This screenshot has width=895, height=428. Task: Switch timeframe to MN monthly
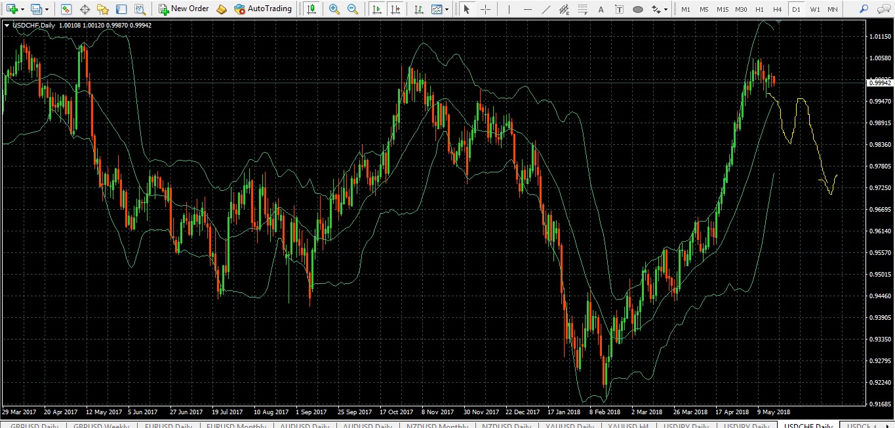833,9
